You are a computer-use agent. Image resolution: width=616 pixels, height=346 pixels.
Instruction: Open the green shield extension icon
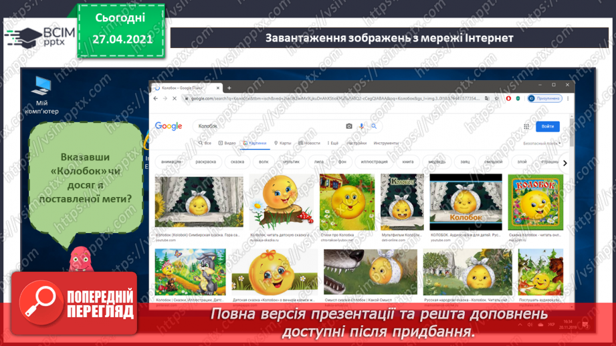point(518,98)
